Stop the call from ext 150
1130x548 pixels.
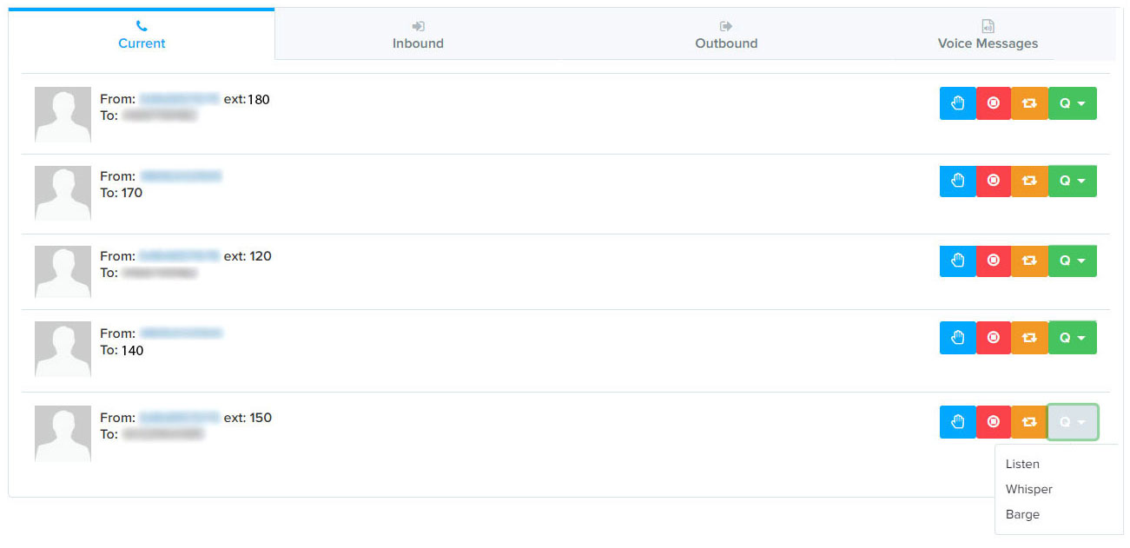pos(993,421)
